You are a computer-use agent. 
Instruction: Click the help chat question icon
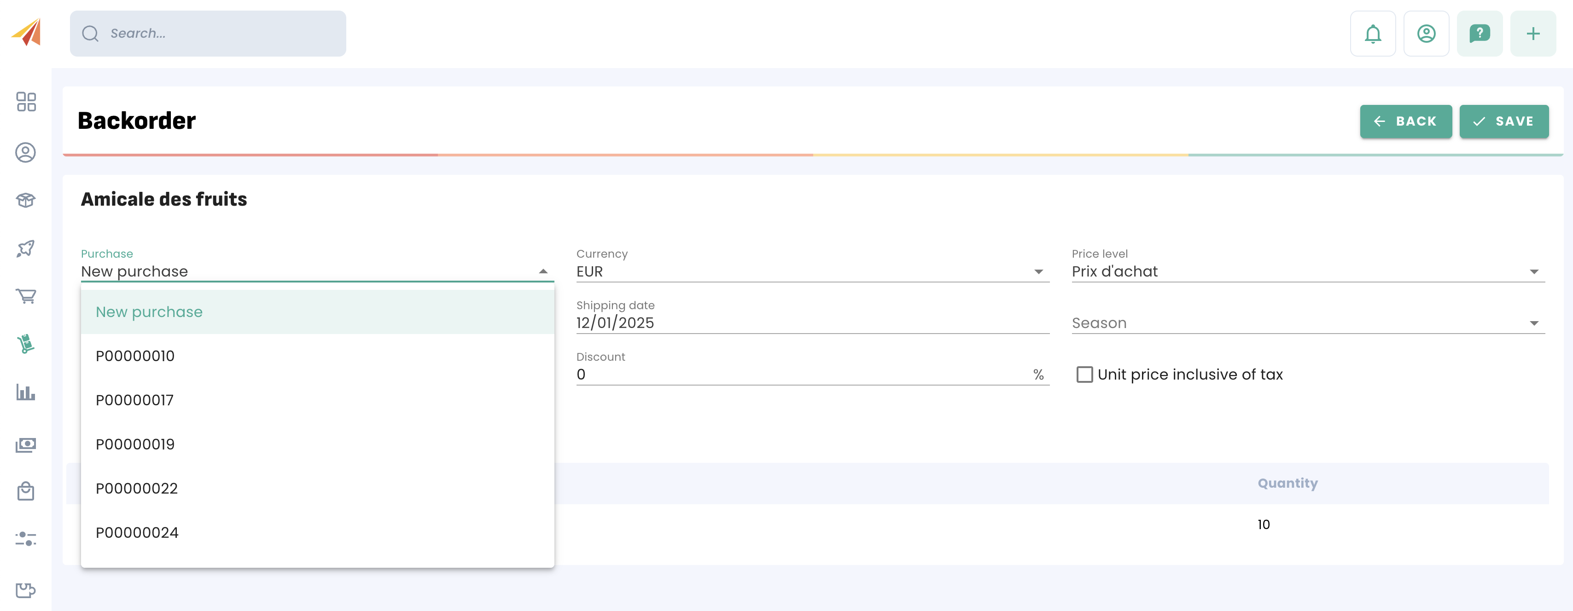pyautogui.click(x=1479, y=34)
